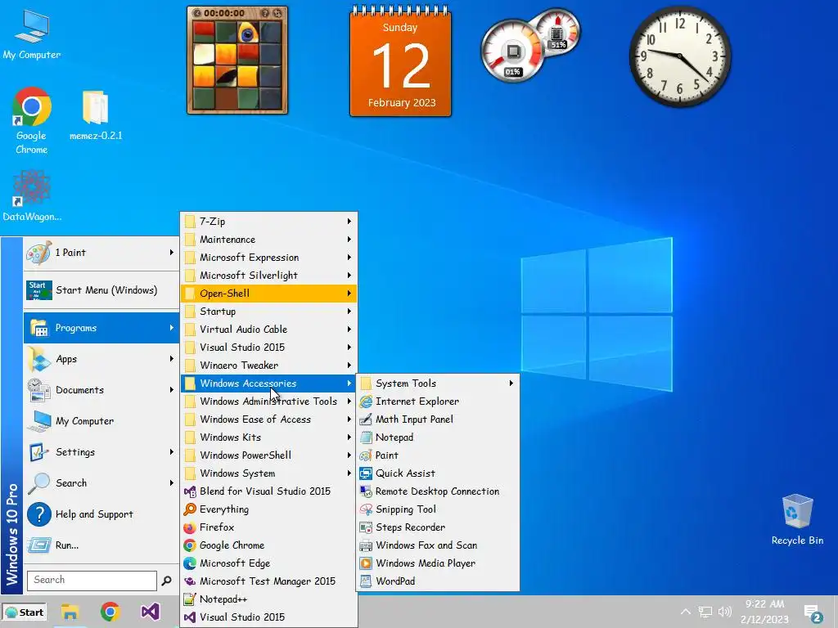Open Windows PowerShell folder
The height and width of the screenshot is (628, 838).
(268, 455)
